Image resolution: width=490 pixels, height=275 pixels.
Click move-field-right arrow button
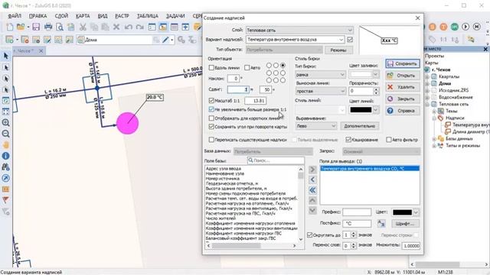pos(312,170)
